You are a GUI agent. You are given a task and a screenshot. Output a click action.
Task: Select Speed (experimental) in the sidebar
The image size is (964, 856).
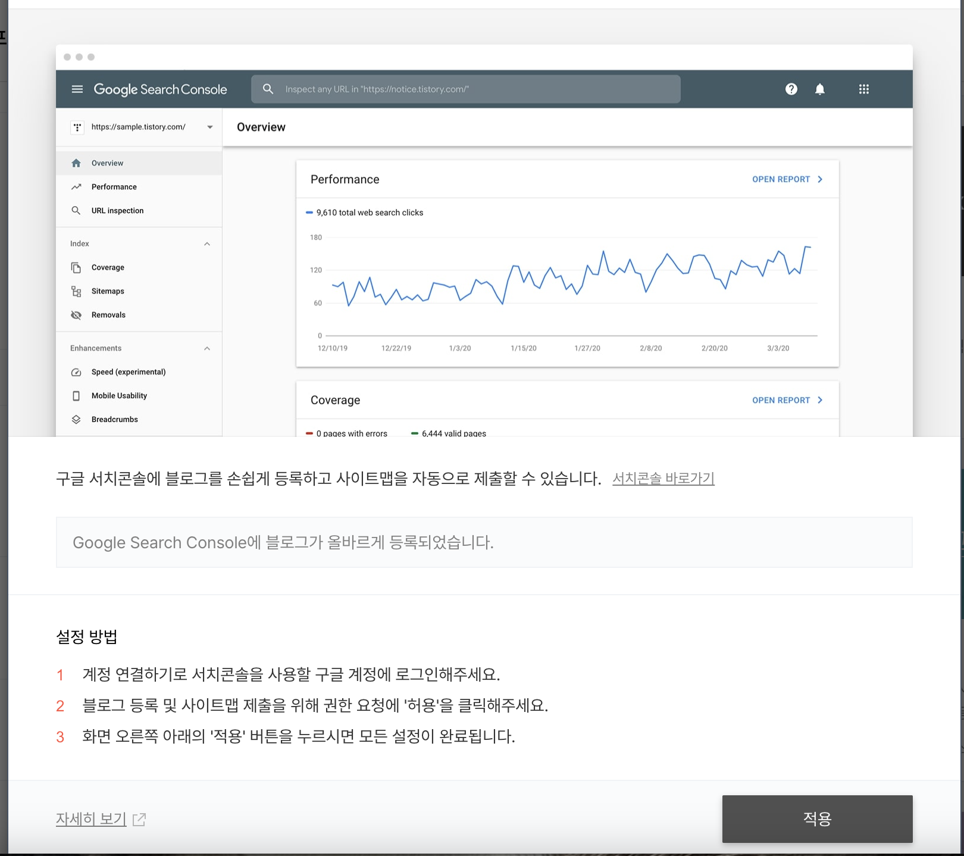139,372
